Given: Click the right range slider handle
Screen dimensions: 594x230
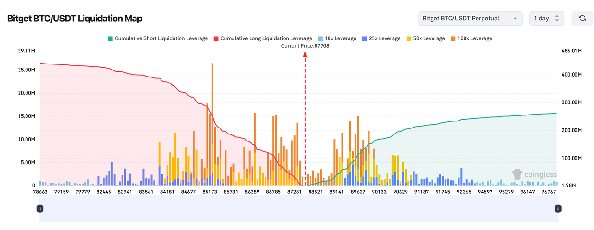Looking at the screenshot, I should coord(558,209).
